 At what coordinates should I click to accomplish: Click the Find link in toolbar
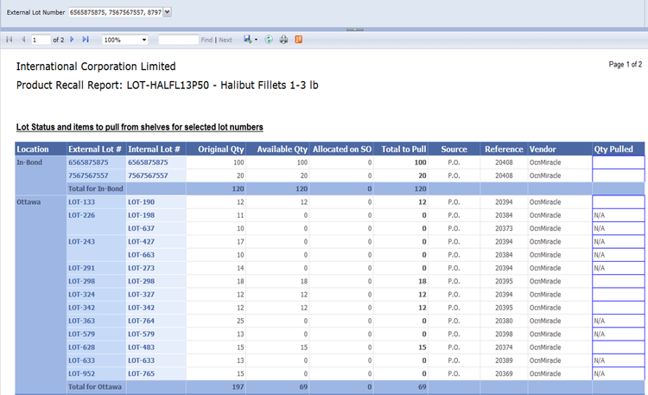tap(206, 40)
